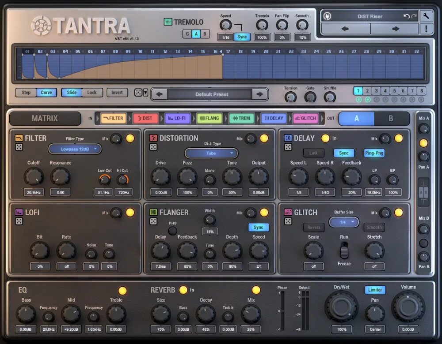The height and width of the screenshot is (344, 442).
Task: Toggle the Delay 'in' routing light
Action: (x=325, y=138)
